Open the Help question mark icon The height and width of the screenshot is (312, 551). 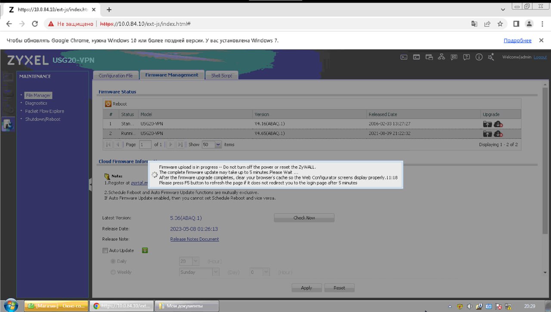tap(466, 57)
